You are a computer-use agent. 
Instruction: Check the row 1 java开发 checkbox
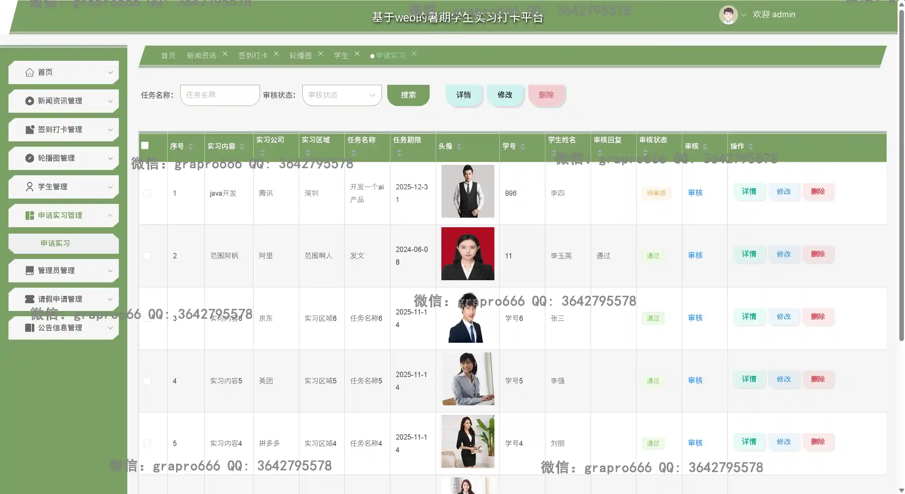[x=147, y=193]
